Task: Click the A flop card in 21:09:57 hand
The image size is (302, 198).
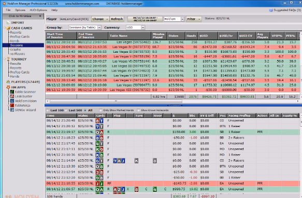Action: pos(115,190)
